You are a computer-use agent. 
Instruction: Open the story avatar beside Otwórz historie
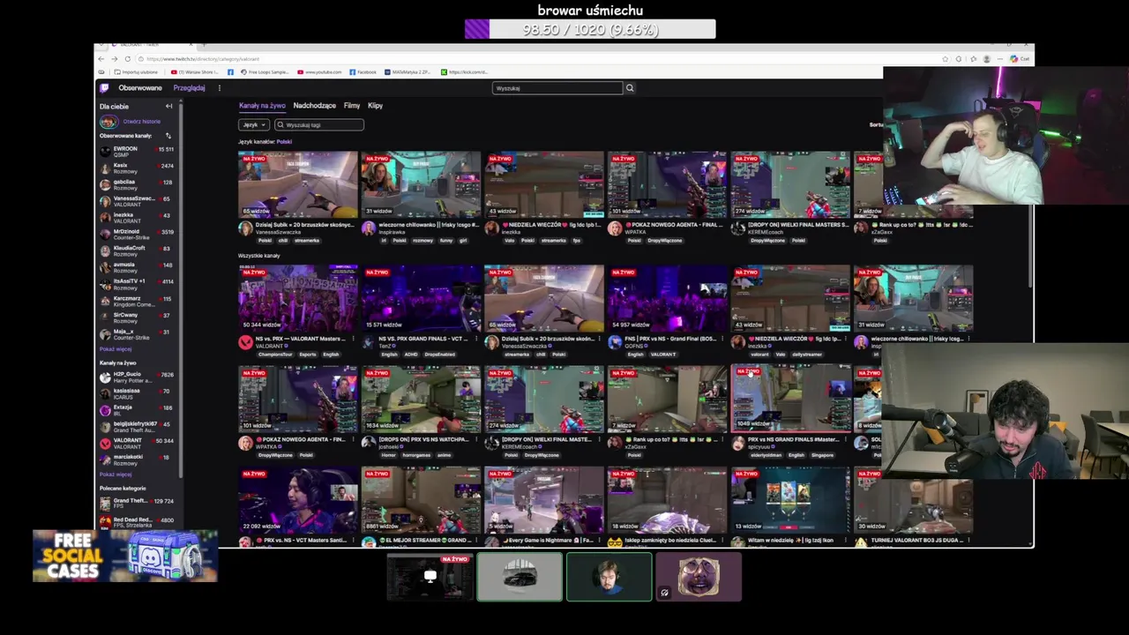(x=108, y=122)
